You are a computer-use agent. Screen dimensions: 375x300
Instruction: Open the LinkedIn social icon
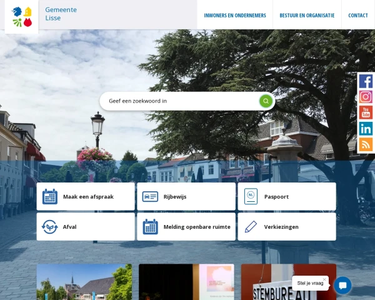[x=366, y=129]
